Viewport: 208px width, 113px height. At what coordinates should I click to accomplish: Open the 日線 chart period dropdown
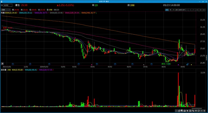(x=6, y=10)
